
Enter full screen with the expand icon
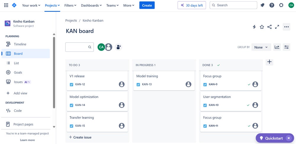(x=277, y=27)
